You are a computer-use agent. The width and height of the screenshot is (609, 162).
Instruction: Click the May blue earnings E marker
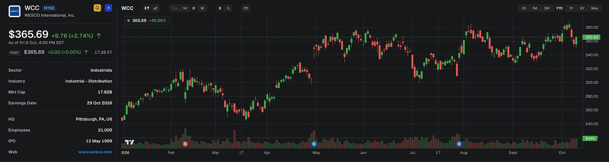tap(314, 144)
